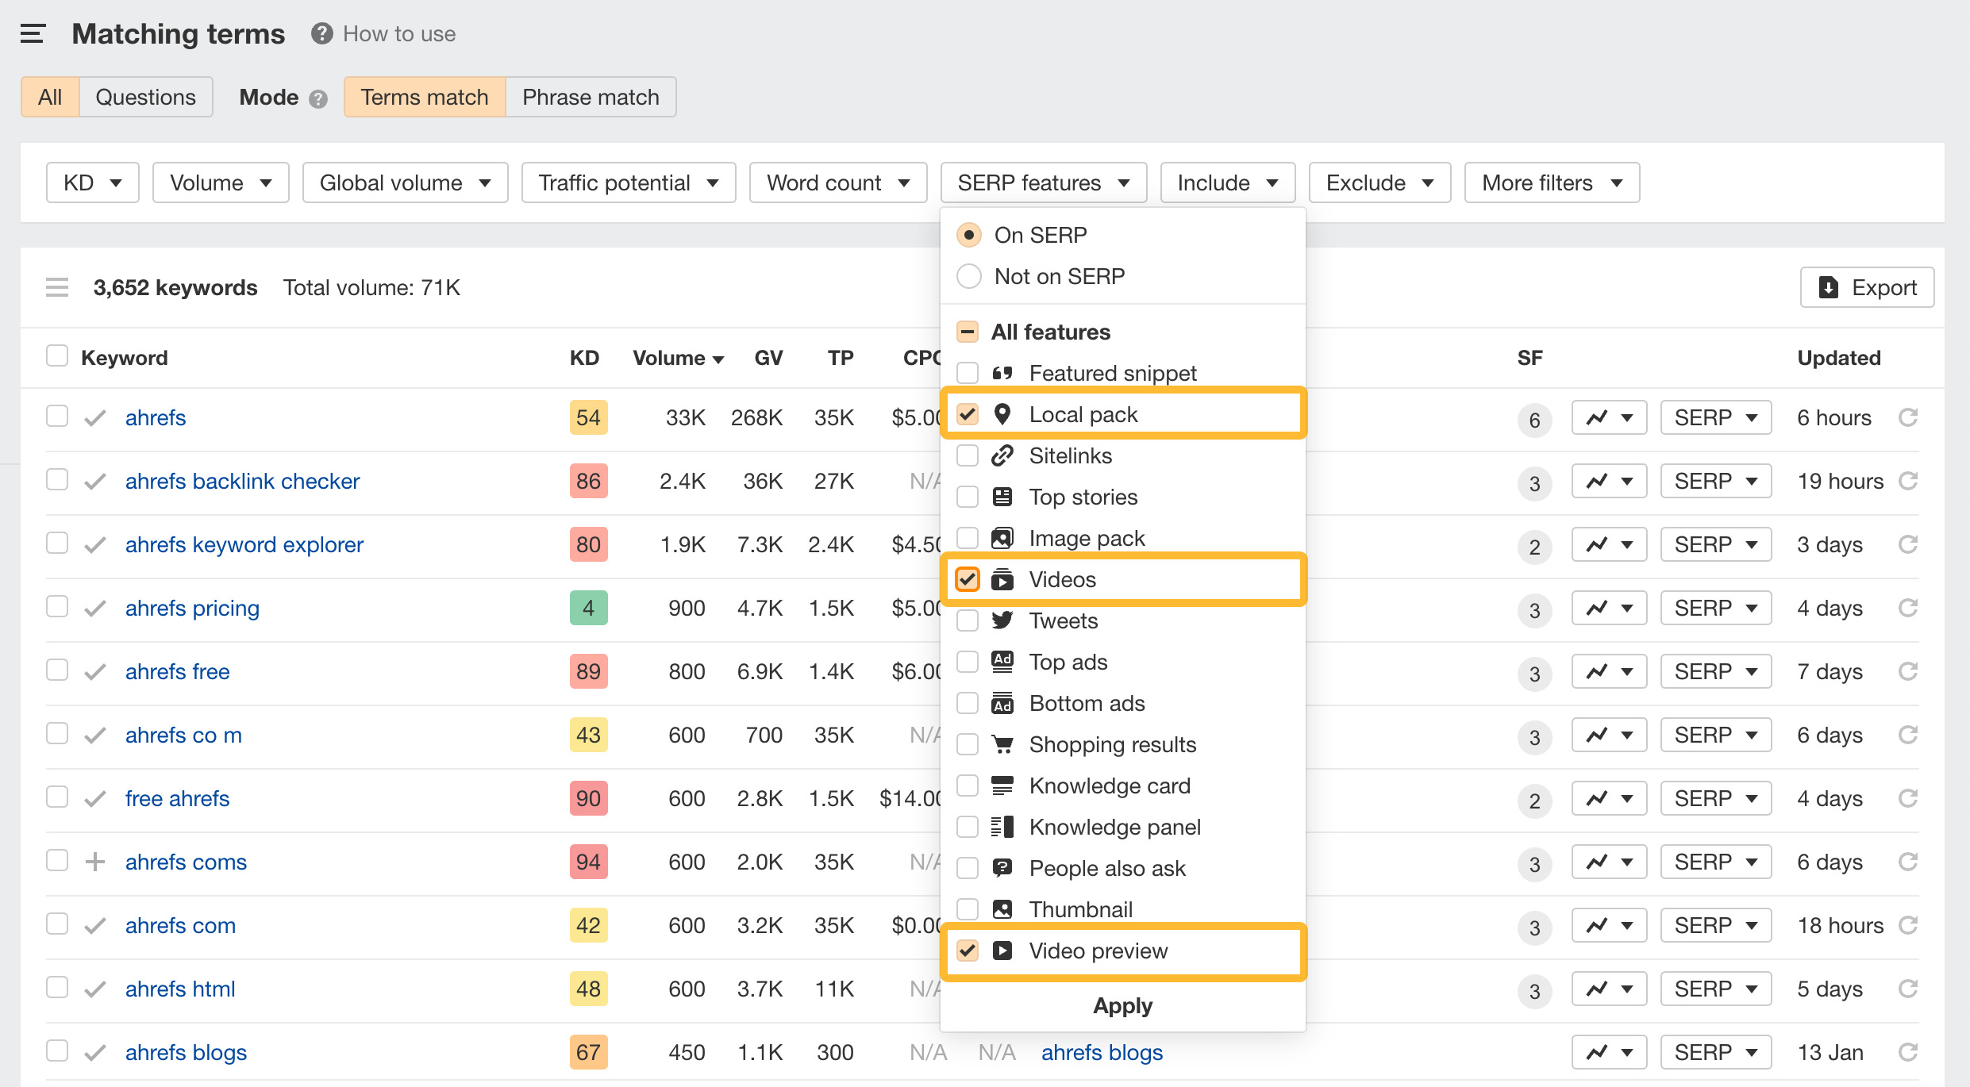Select the Featured snippet quote icon
Screen dimensions: 1970x1087
click(x=1003, y=372)
